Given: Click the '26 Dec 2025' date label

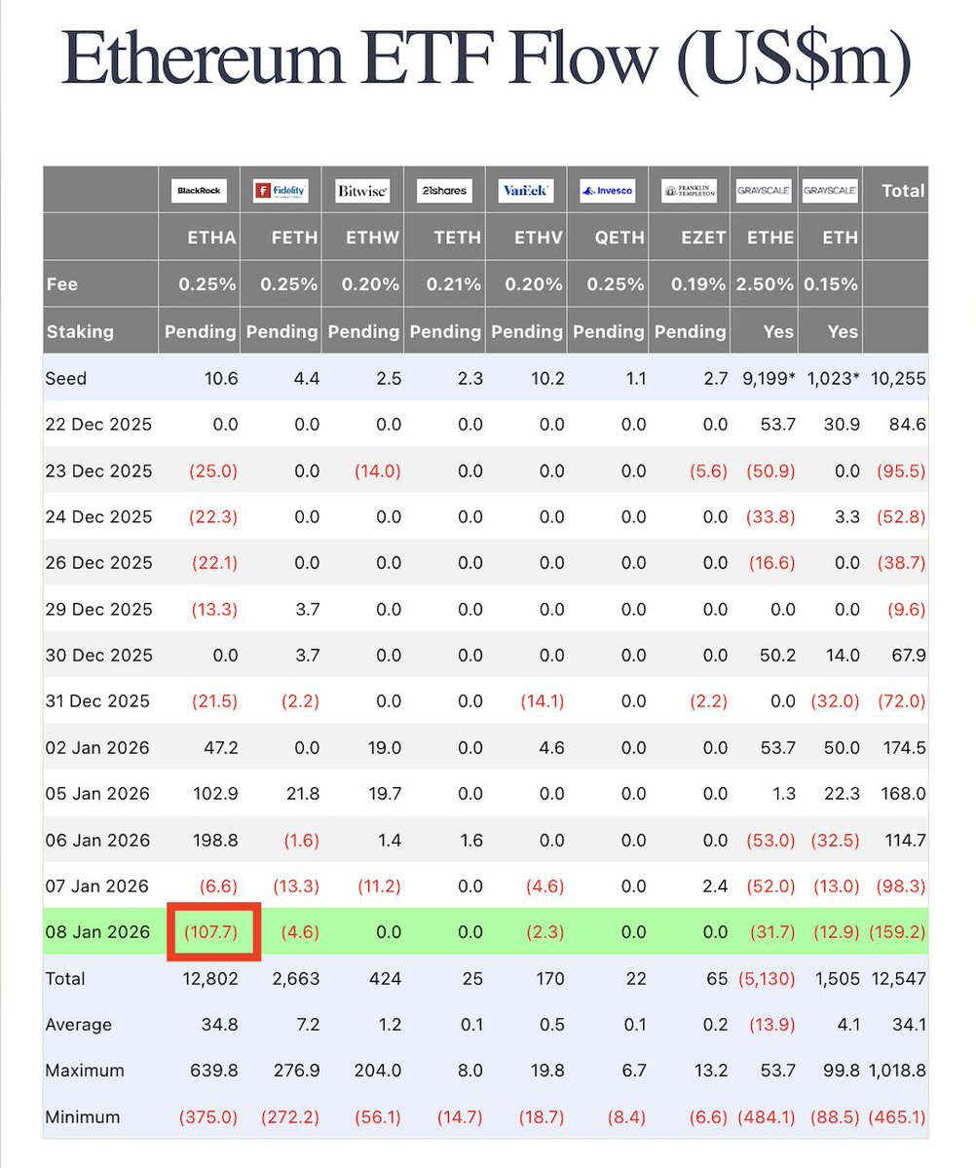Looking at the screenshot, I should (98, 563).
